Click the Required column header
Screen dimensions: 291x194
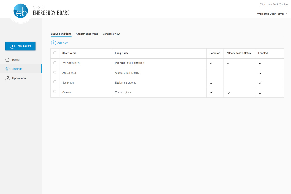(x=215, y=53)
